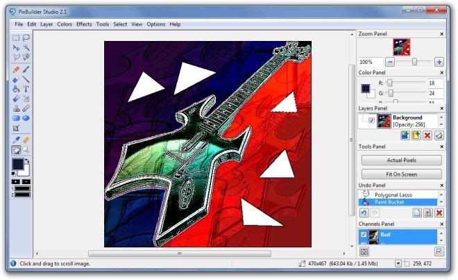Click the horizontal canvas scrollbar
This screenshot has height=280, width=458.
tap(180, 254)
